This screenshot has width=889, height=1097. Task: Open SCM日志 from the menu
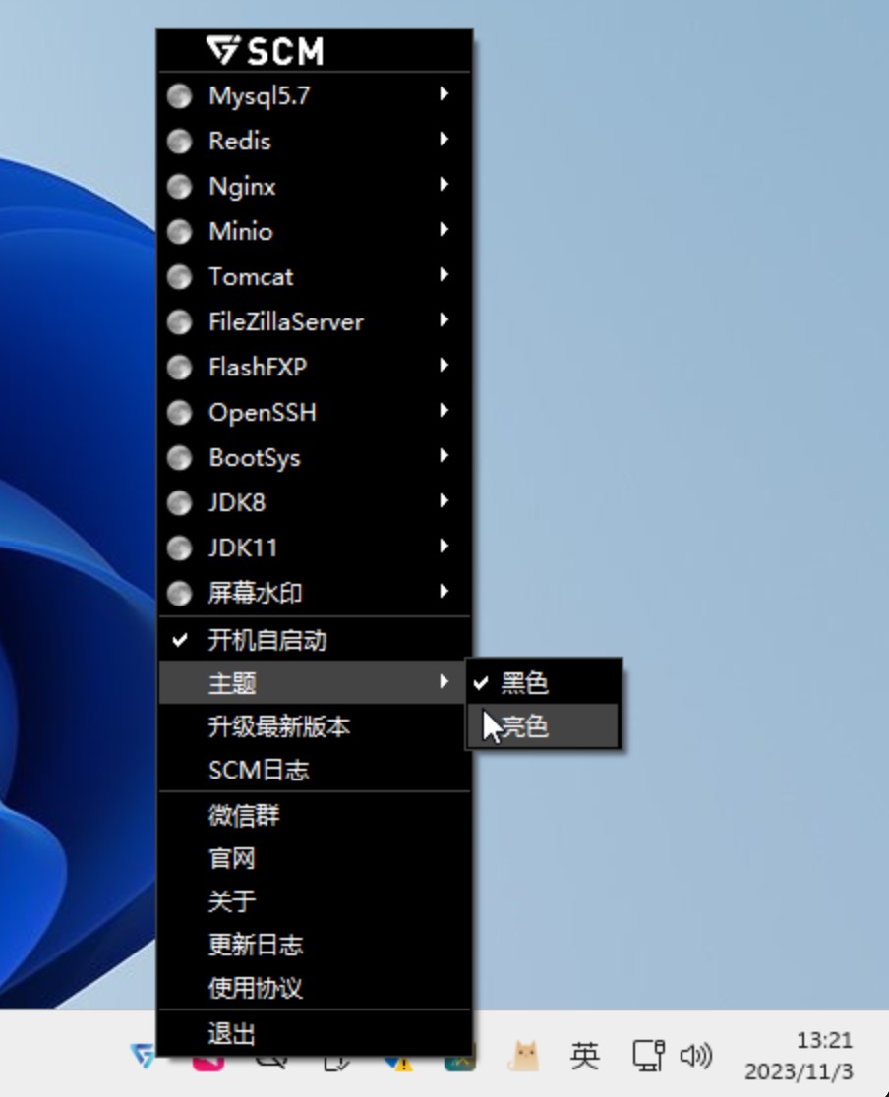click(x=315, y=771)
